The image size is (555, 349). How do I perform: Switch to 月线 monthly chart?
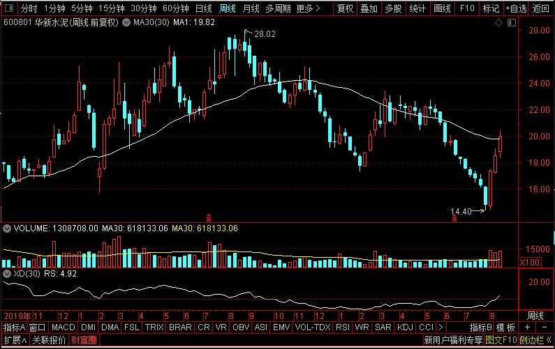251,8
